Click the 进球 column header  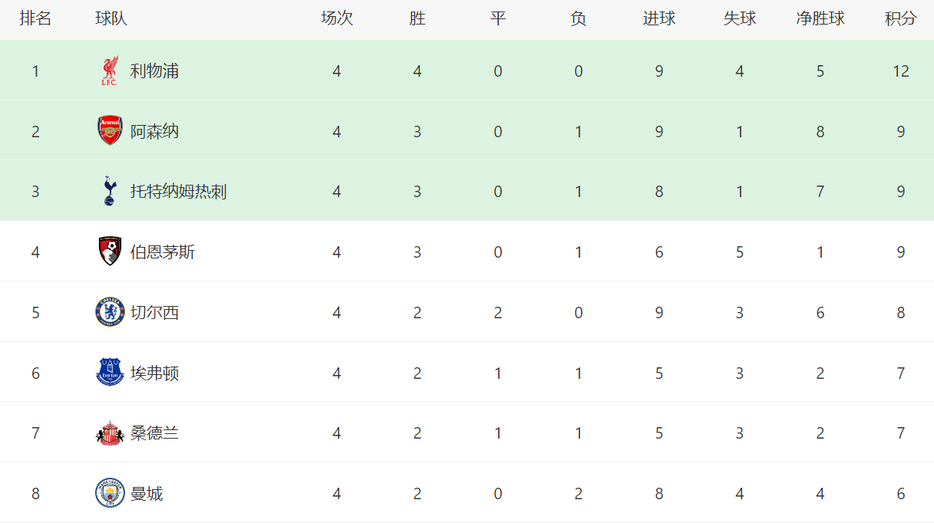(658, 19)
